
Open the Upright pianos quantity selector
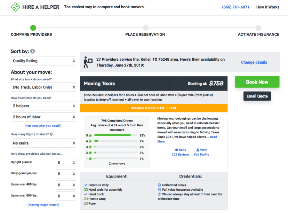66,163
